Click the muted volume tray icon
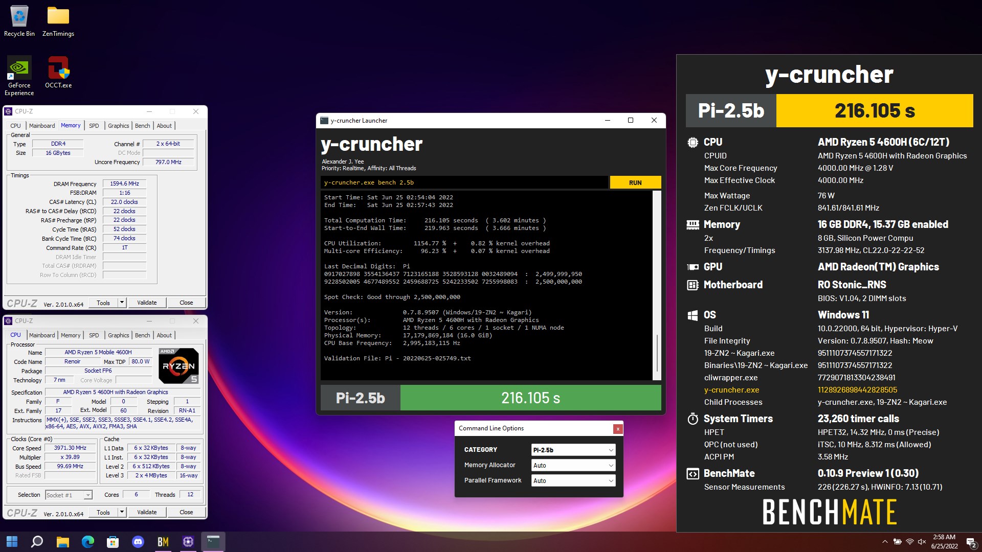The image size is (982, 552). pyautogui.click(x=922, y=542)
